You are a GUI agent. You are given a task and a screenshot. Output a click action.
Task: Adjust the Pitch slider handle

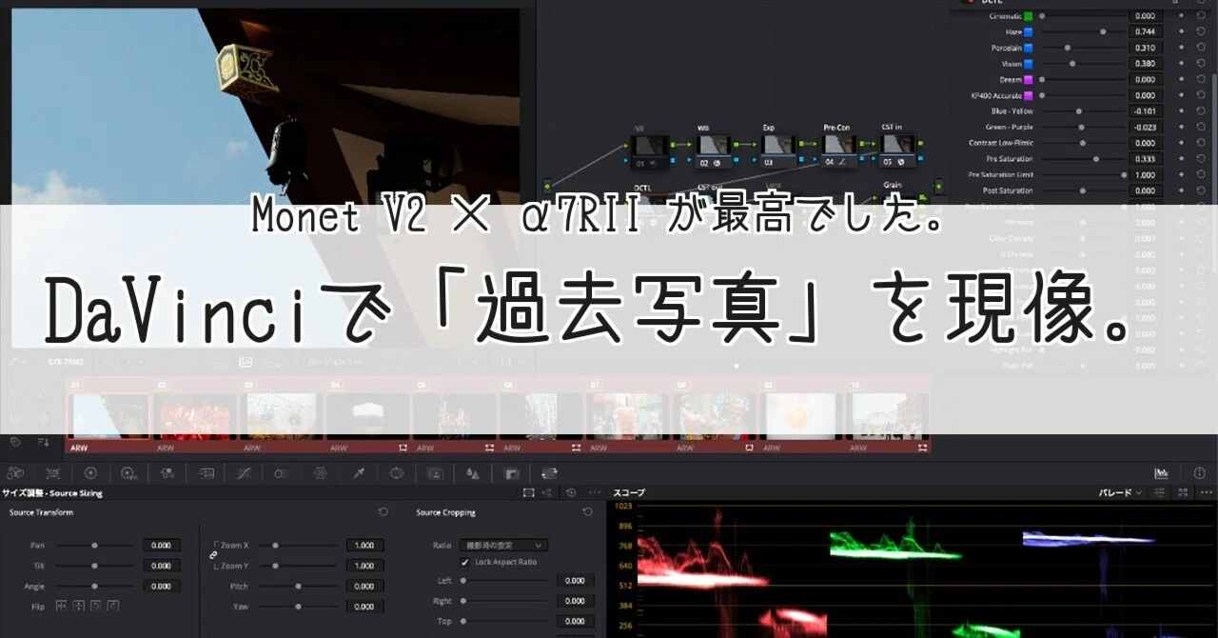[298, 587]
